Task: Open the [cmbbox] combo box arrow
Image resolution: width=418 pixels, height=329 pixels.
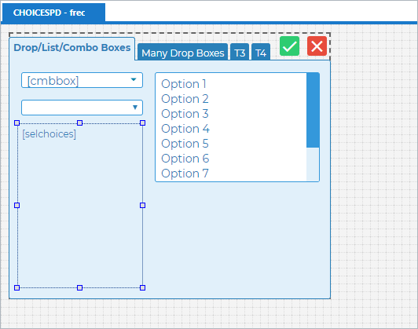Action: tap(134, 79)
